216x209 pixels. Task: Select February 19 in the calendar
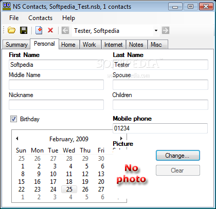[x=85, y=182]
